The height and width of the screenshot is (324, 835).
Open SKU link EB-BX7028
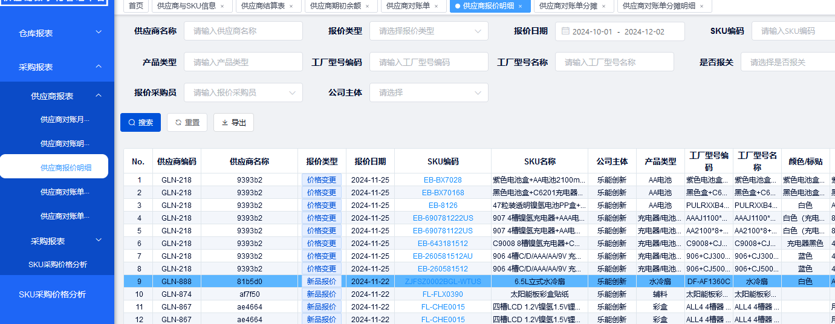click(x=443, y=180)
